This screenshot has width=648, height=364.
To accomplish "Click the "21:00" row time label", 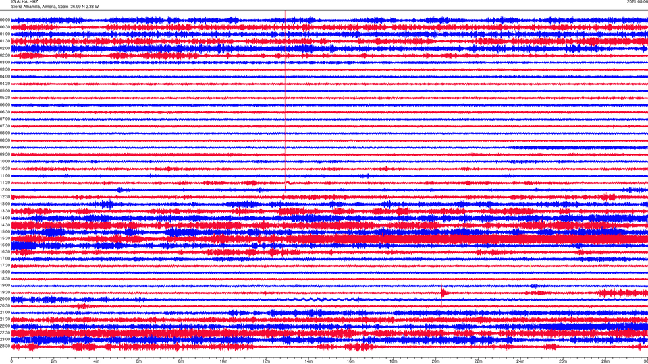I will (x=5, y=313).
